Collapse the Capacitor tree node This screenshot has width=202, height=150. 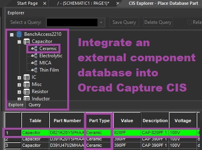(19, 42)
